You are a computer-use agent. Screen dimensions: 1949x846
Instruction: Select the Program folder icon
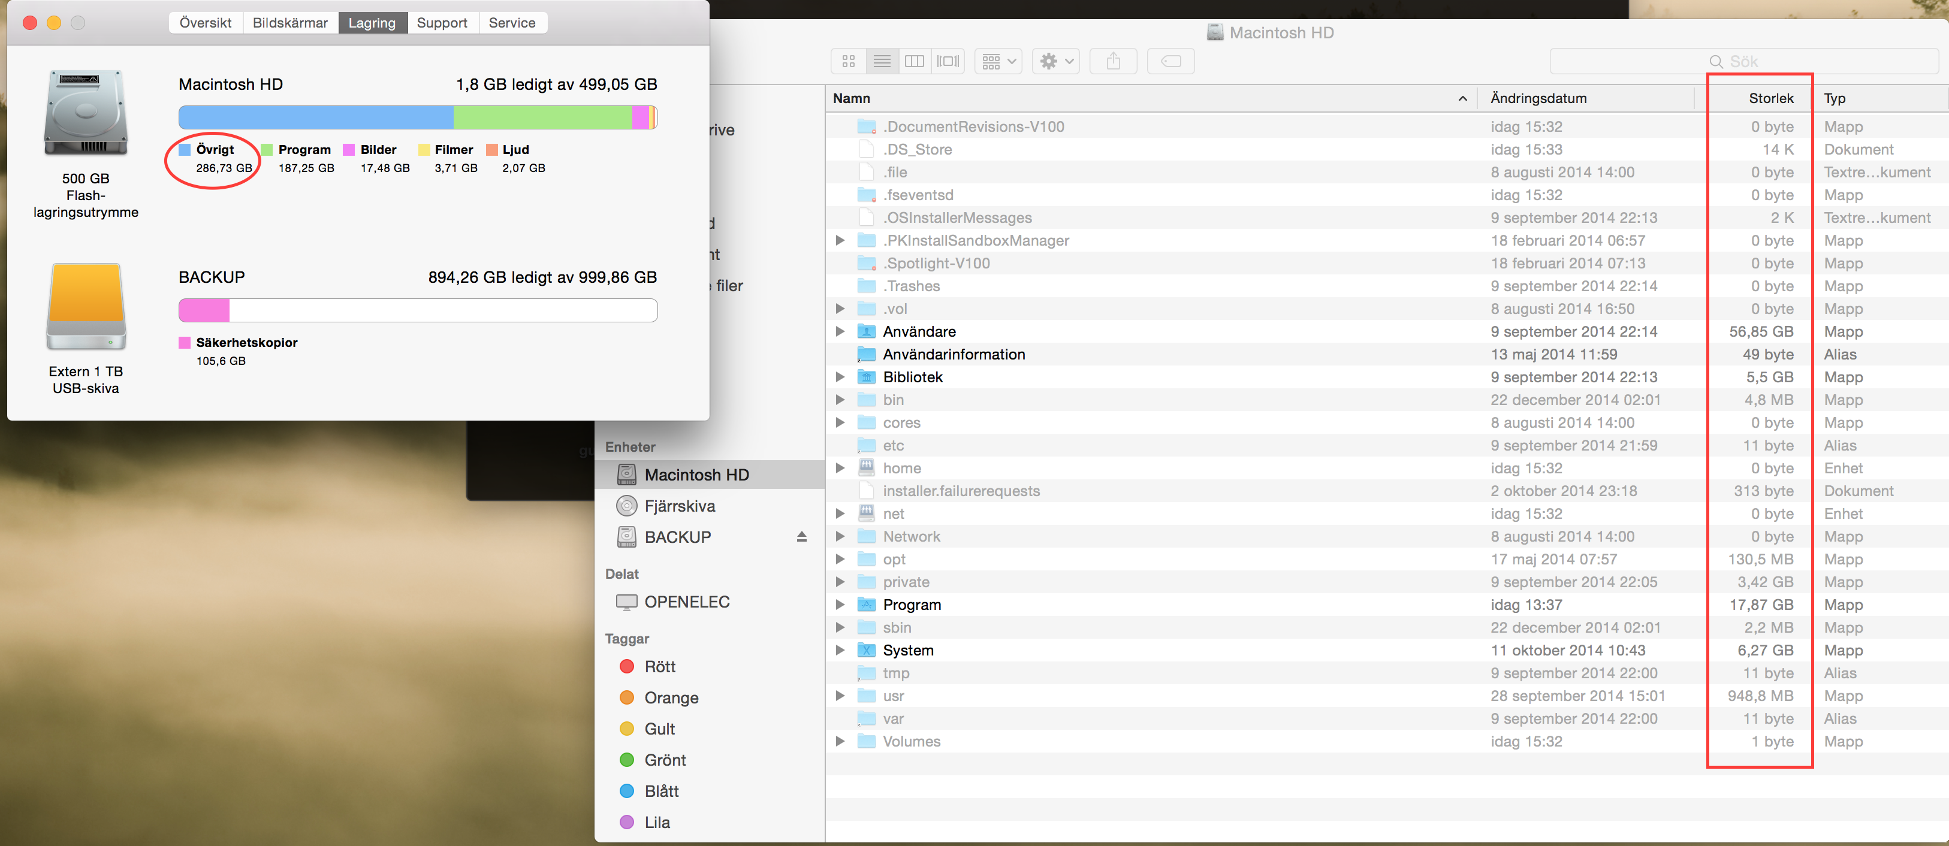click(866, 605)
